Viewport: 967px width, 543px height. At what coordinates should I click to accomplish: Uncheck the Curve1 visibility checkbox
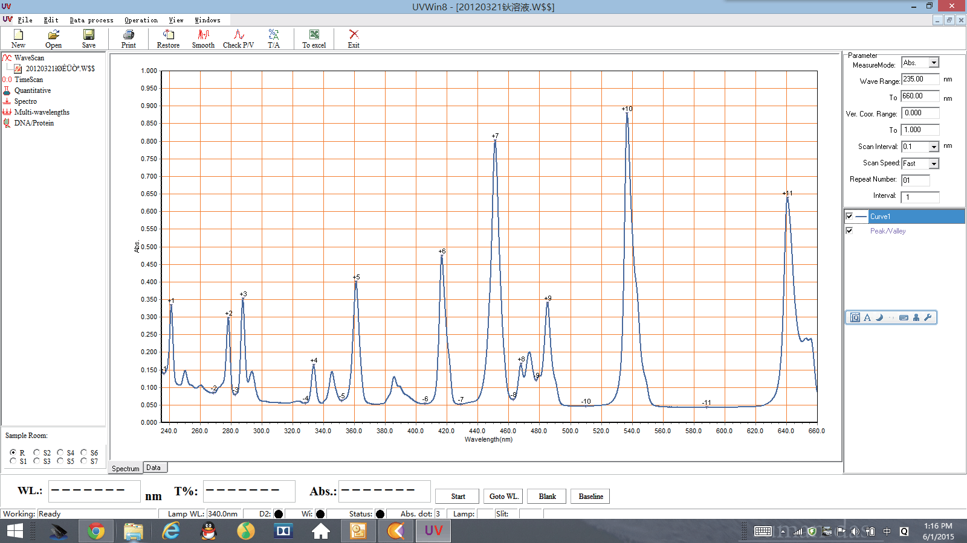coord(849,217)
